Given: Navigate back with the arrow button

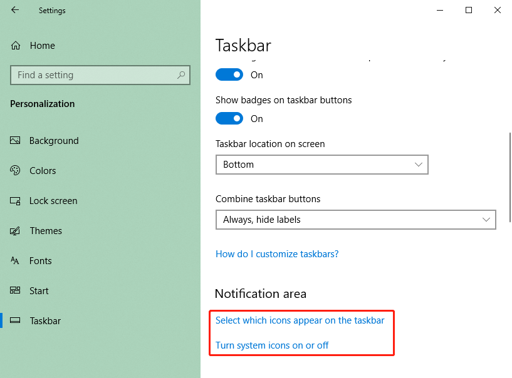Looking at the screenshot, I should coord(14,10).
